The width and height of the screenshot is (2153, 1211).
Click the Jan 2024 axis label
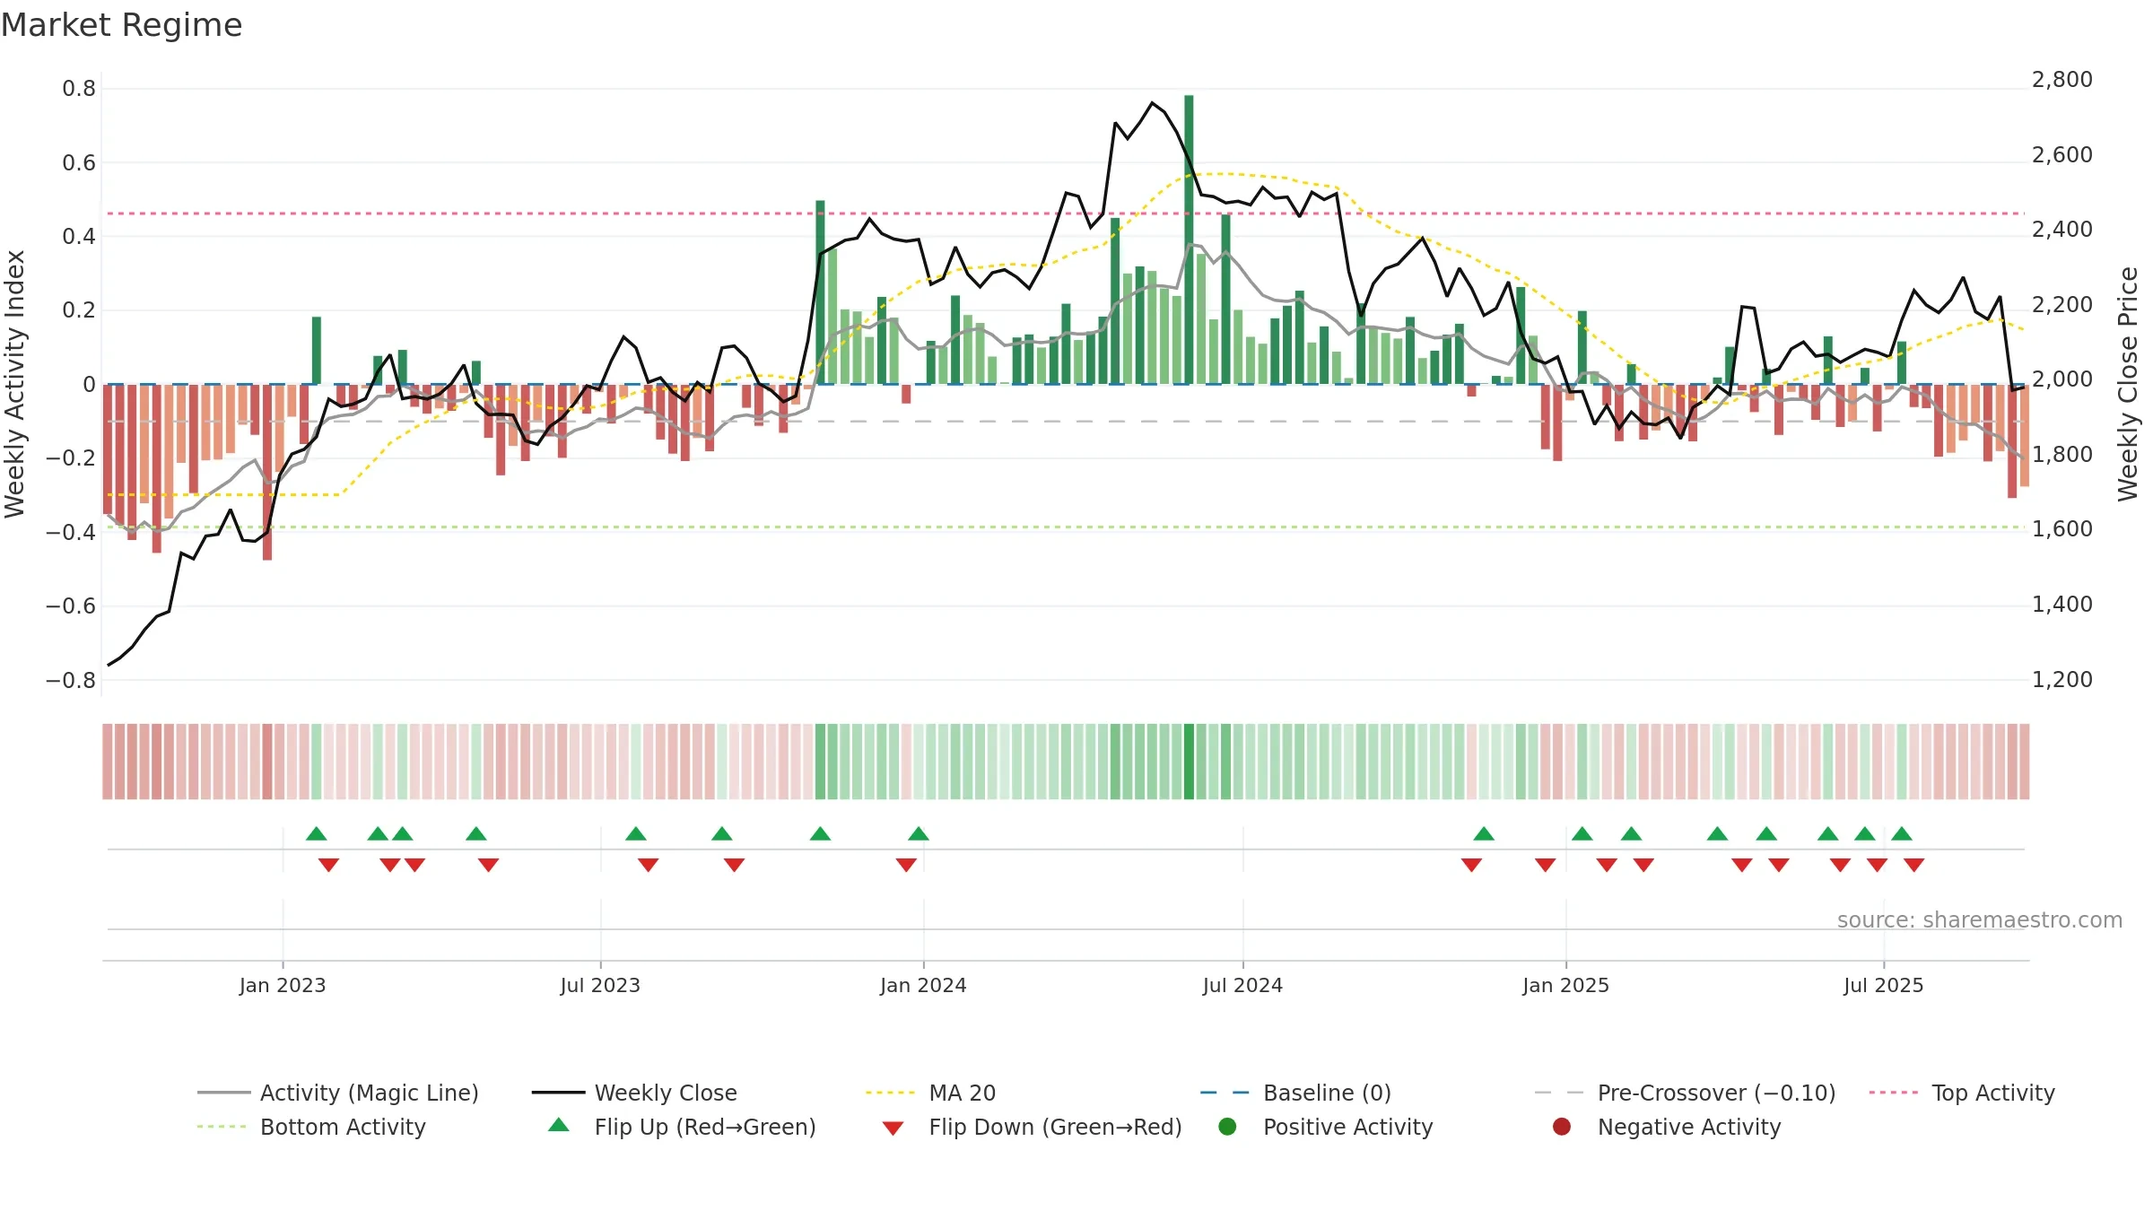point(923,985)
